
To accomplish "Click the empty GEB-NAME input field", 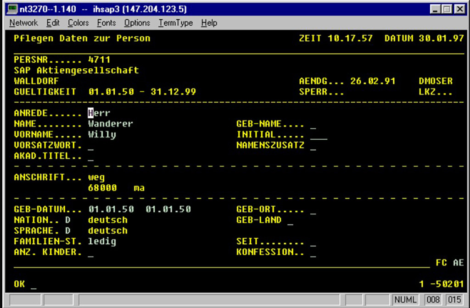I will [x=313, y=125].
